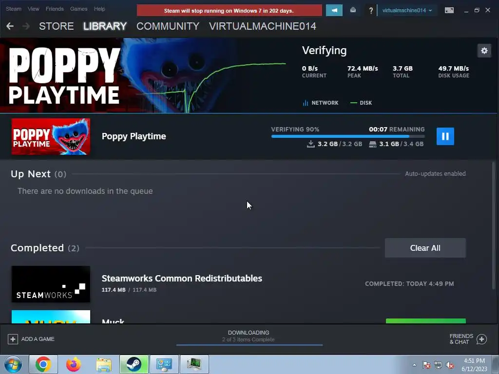Click the Action Center flag icon
This screenshot has width=499, height=374.
[426, 365]
